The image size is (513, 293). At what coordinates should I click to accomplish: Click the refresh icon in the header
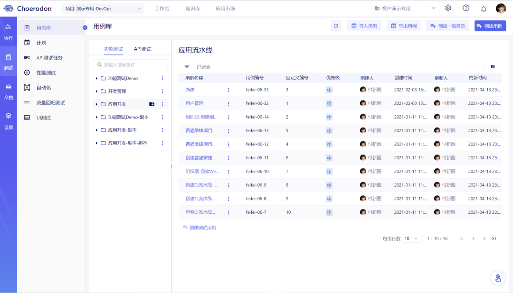[336, 26]
